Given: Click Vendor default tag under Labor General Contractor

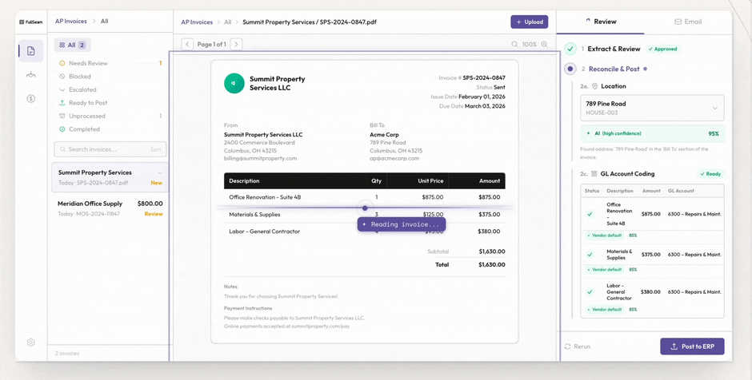Looking at the screenshot, I should pos(604,309).
